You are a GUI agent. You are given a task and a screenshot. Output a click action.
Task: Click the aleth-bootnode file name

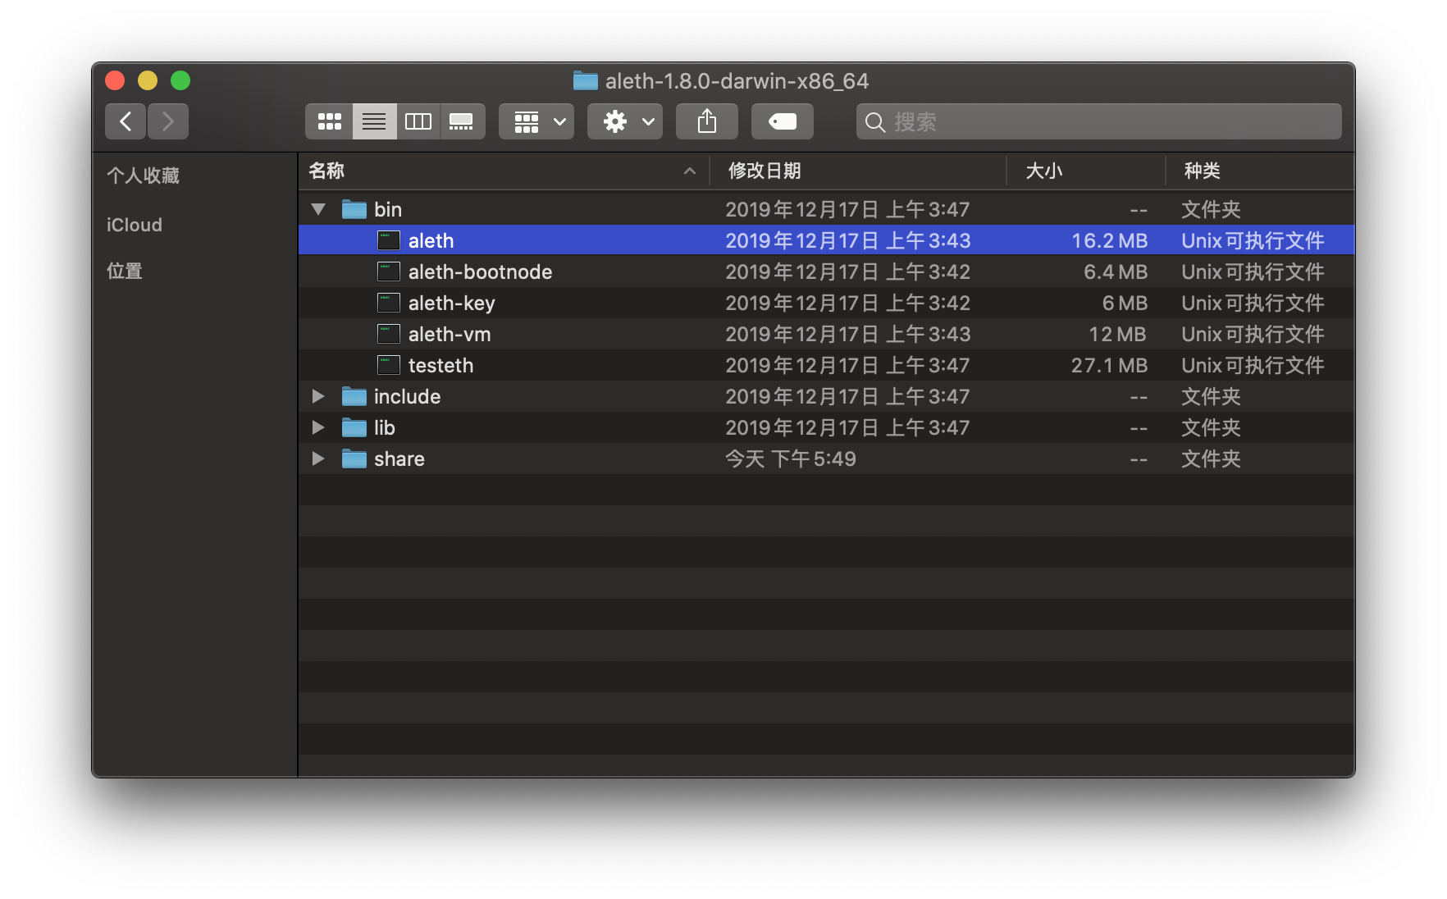click(481, 272)
